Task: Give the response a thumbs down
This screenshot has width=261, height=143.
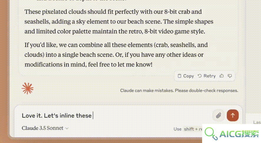Action: tap(230, 76)
